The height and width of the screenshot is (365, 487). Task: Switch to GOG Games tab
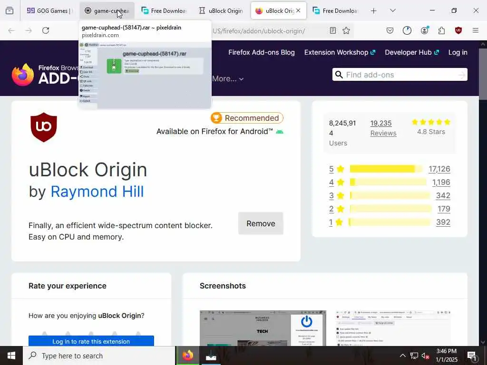(x=49, y=11)
